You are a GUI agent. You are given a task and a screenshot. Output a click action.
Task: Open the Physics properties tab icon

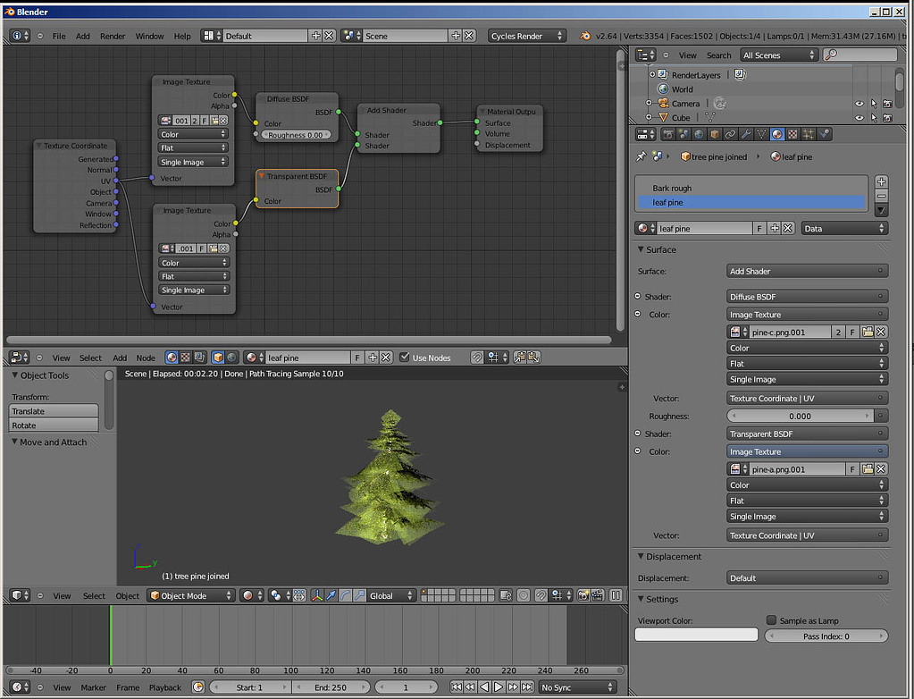(x=825, y=135)
